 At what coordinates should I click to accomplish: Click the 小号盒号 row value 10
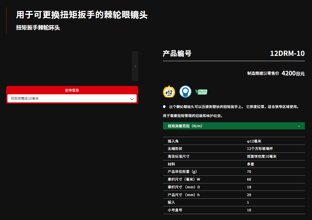(249, 210)
